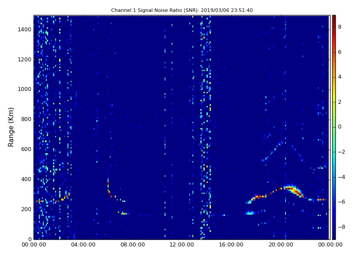This screenshot has width=353, height=265.
Task: Click the green mid-section of the colorbar
Action: (x=334, y=127)
